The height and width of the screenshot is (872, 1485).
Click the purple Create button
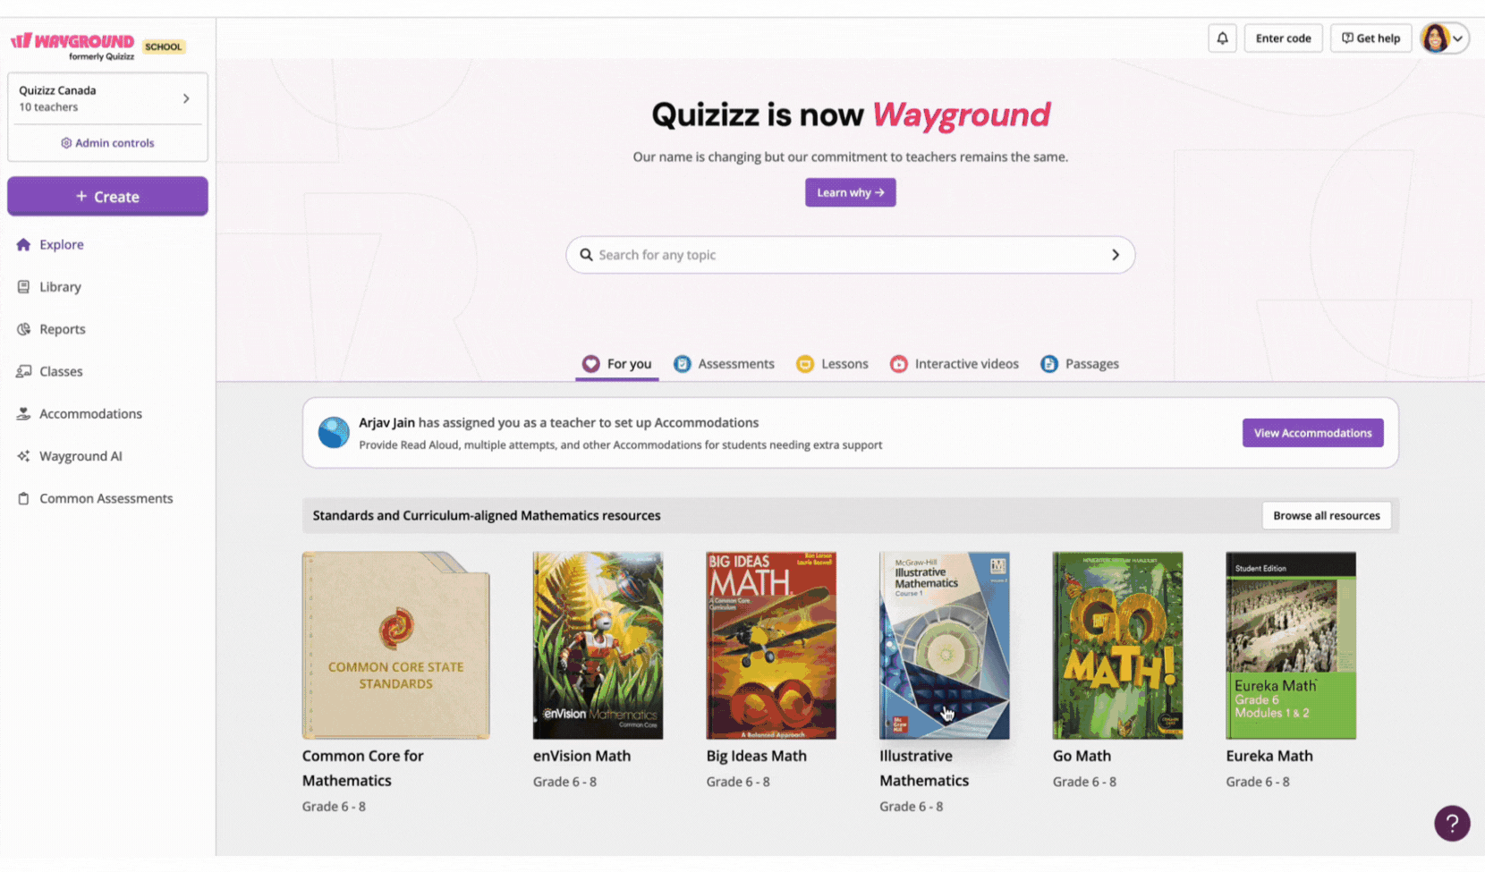click(107, 197)
